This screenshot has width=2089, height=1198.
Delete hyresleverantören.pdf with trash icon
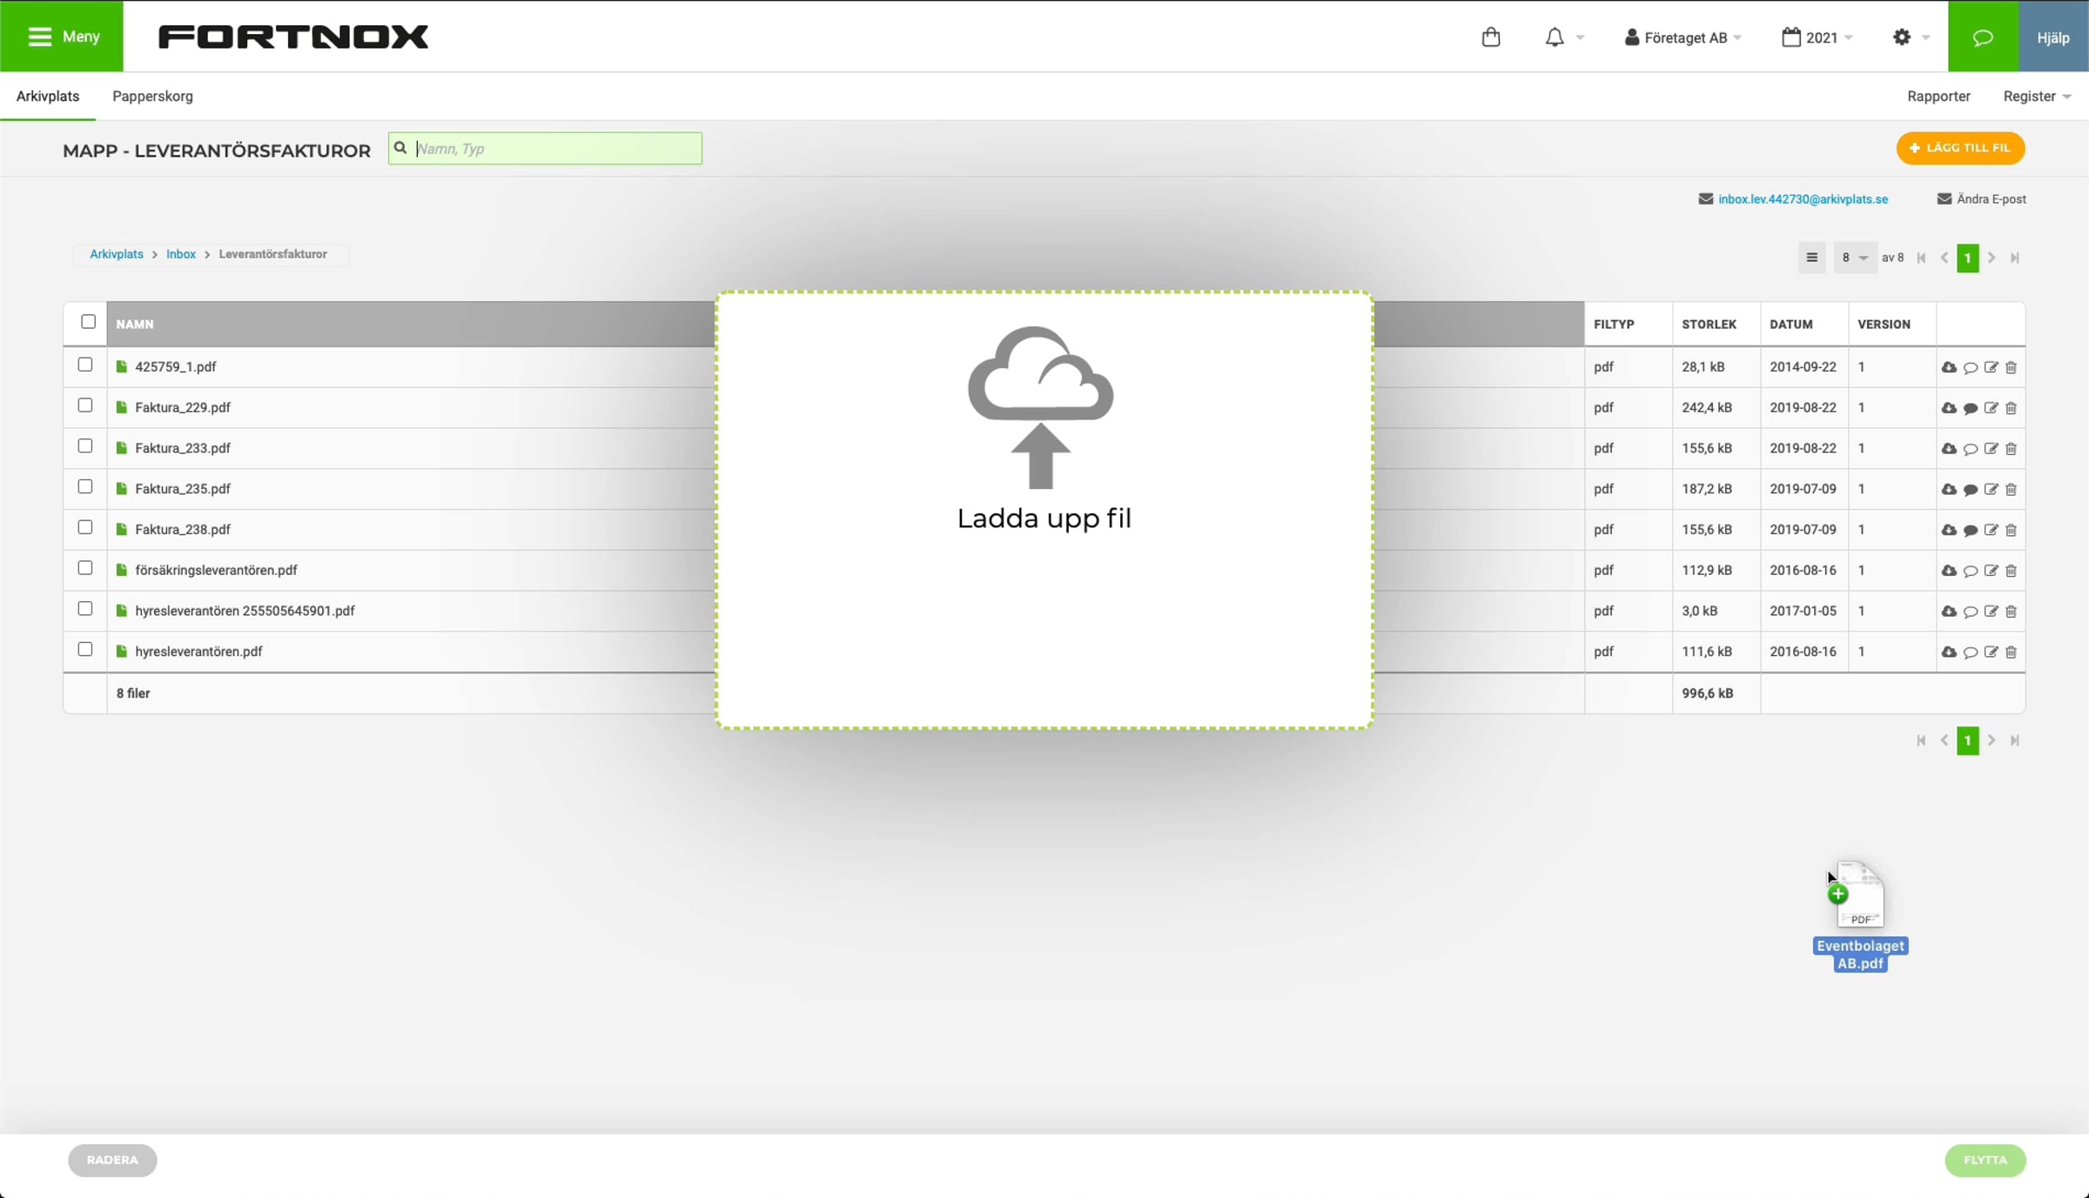(2012, 653)
